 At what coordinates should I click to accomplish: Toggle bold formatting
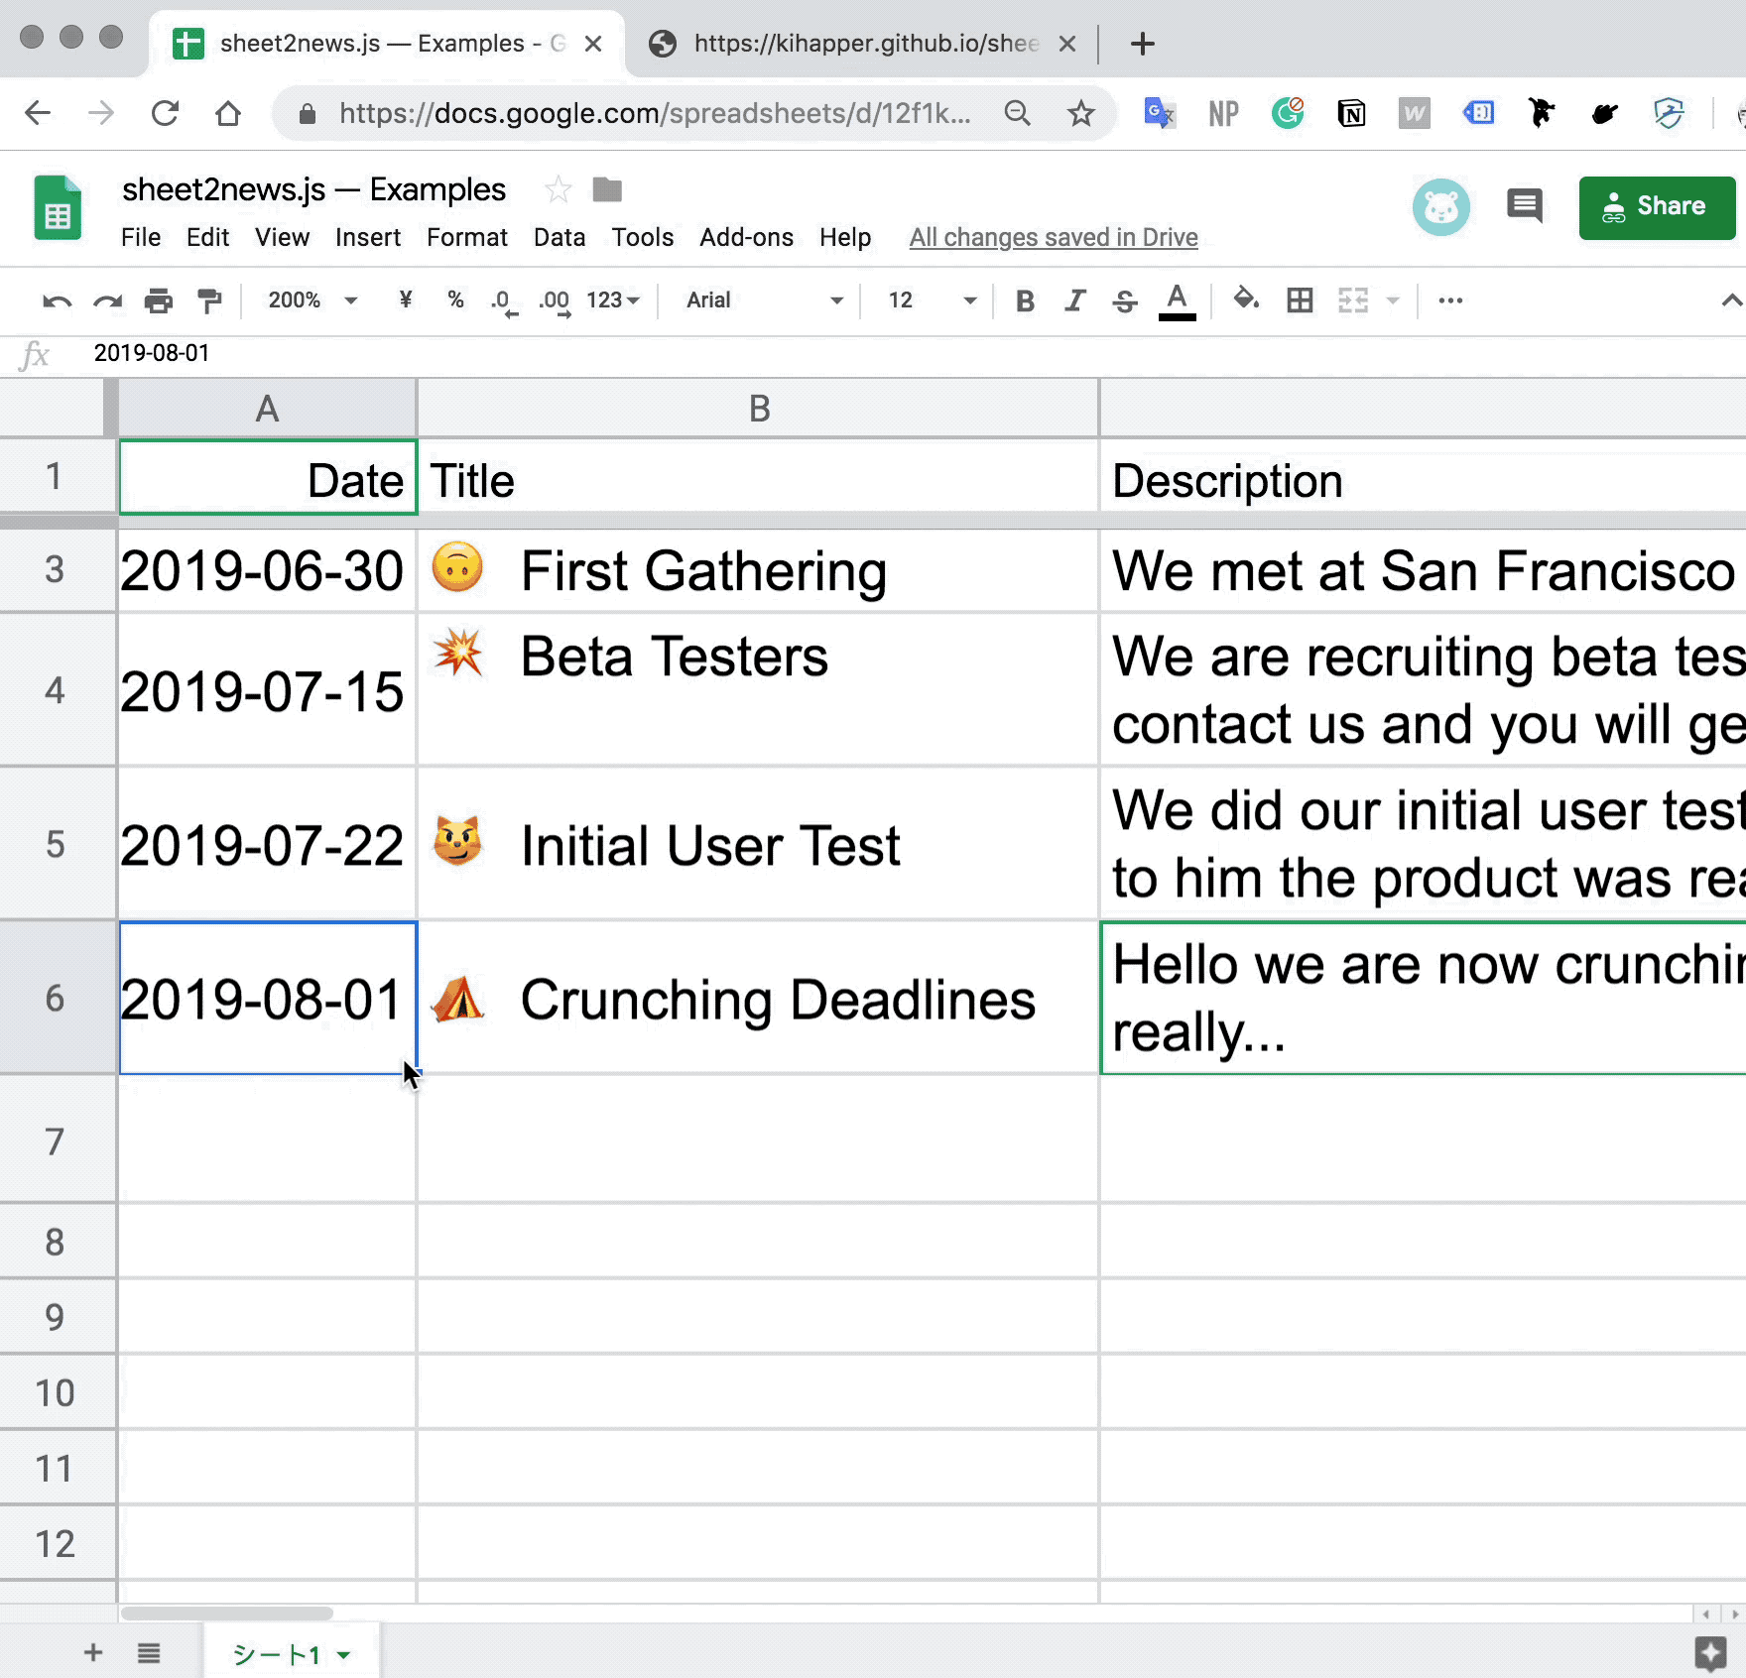1025,300
